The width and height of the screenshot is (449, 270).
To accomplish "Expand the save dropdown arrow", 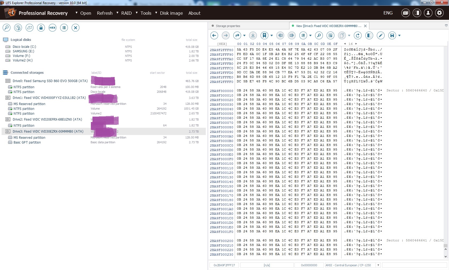I will (x=399, y=35).
